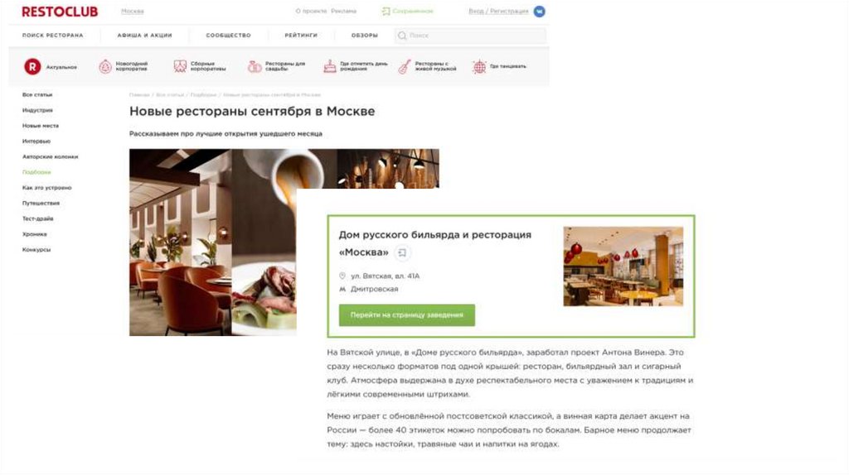Click the RESTOCLUB logo

pyautogui.click(x=60, y=12)
